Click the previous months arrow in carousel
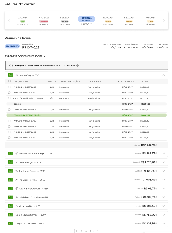The image size is (172, 233). click(9, 21)
